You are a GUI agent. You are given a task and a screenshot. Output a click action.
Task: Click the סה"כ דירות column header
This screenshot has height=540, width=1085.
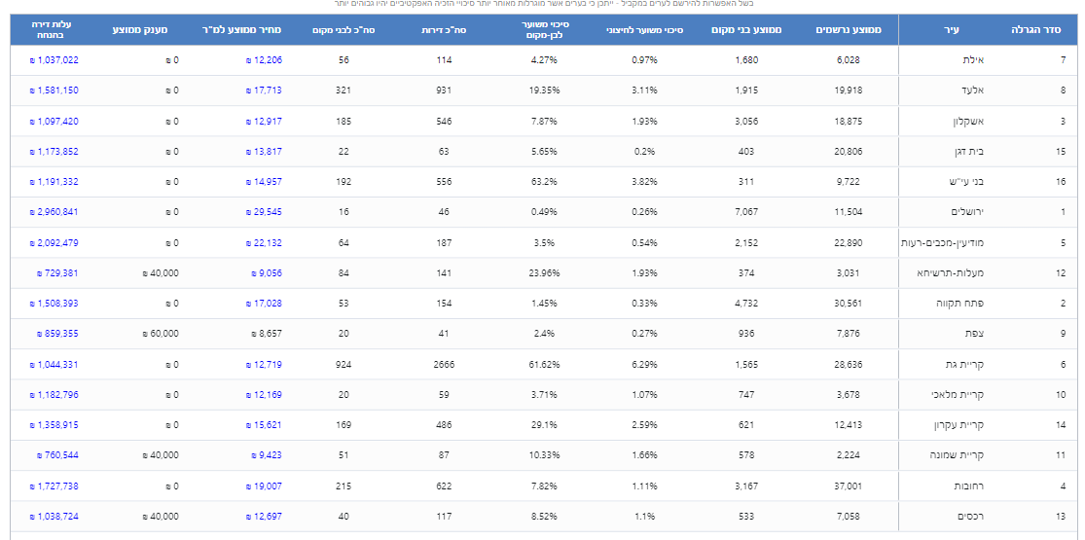(444, 31)
